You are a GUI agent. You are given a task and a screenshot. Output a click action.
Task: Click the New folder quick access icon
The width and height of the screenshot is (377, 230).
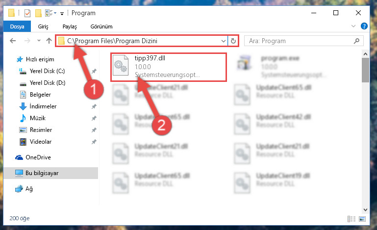point(38,13)
